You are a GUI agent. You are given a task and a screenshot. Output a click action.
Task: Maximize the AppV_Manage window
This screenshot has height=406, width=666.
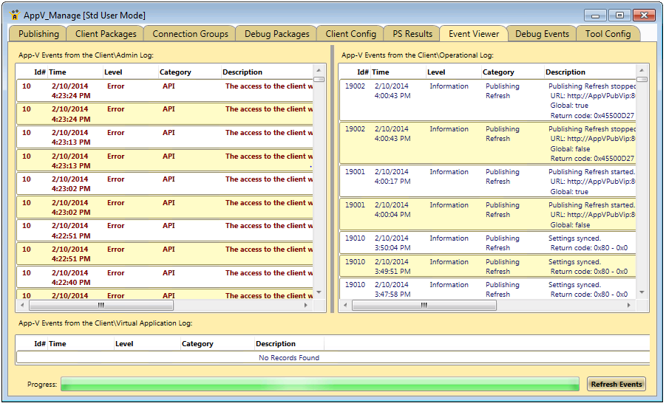tap(619, 16)
